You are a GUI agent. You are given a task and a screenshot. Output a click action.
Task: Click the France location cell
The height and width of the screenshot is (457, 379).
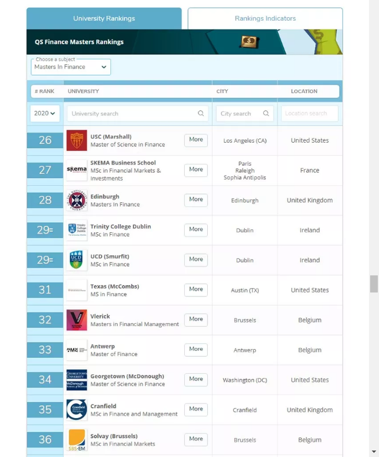point(309,170)
